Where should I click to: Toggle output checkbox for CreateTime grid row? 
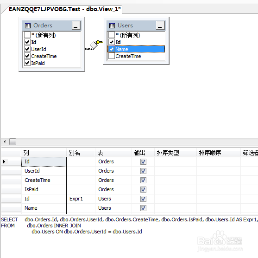tap(143, 180)
